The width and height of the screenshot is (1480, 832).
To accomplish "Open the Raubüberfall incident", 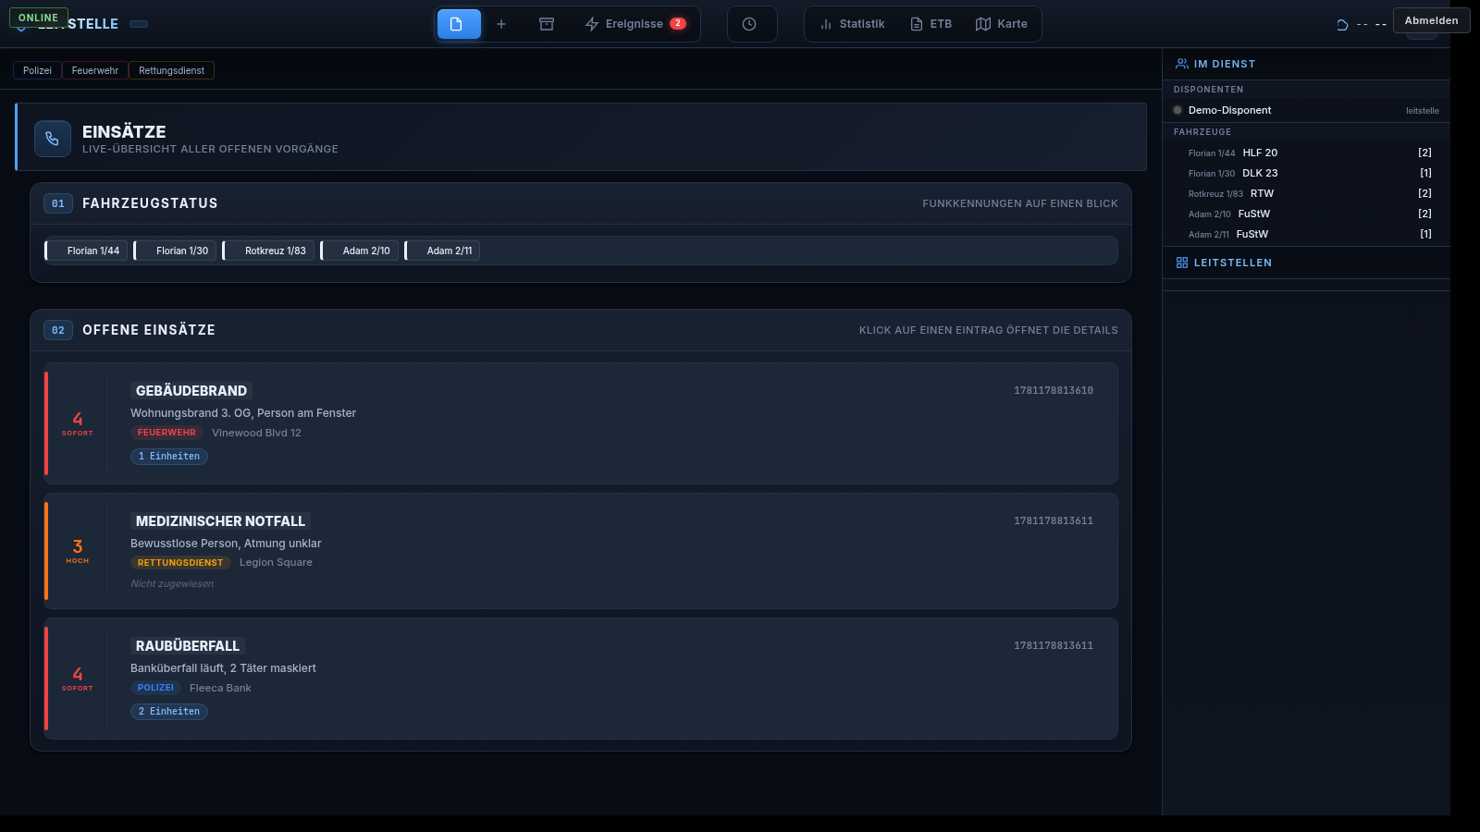I will (581, 679).
